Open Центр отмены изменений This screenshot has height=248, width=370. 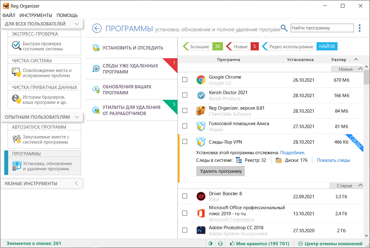click(331, 243)
